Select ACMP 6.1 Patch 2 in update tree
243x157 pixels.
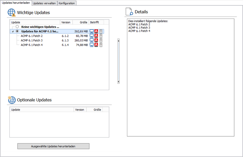32,36
